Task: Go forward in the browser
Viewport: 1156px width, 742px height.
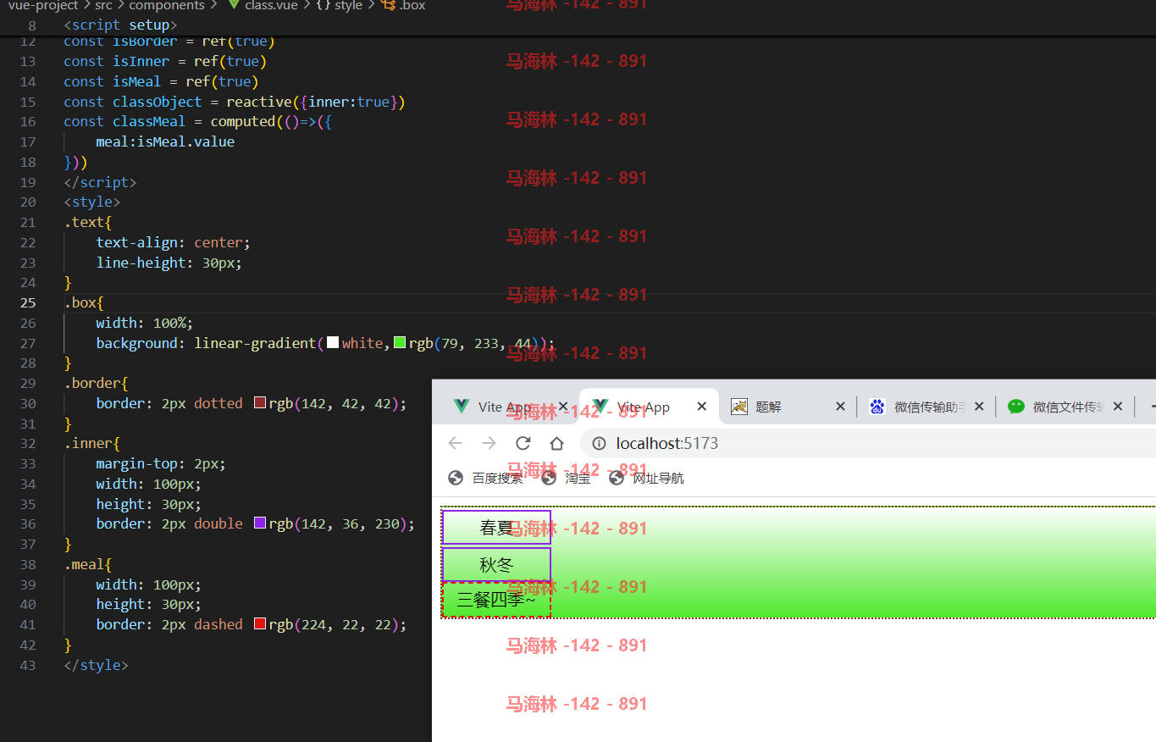Action: (x=489, y=443)
